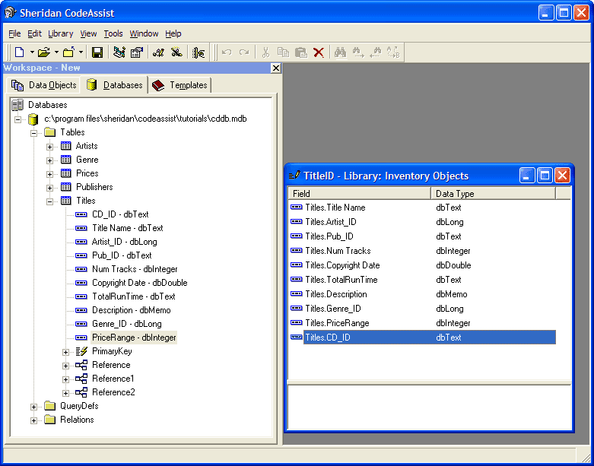Image resolution: width=594 pixels, height=466 pixels.
Task: Expand the QueryDefs folder
Action: coord(33,407)
